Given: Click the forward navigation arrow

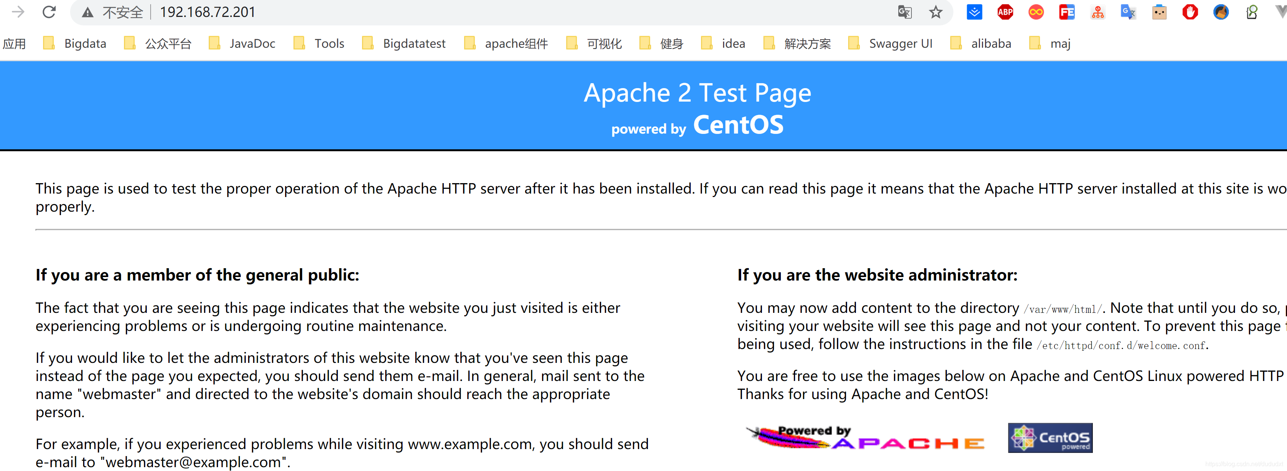Looking at the screenshot, I should pyautogui.click(x=18, y=12).
